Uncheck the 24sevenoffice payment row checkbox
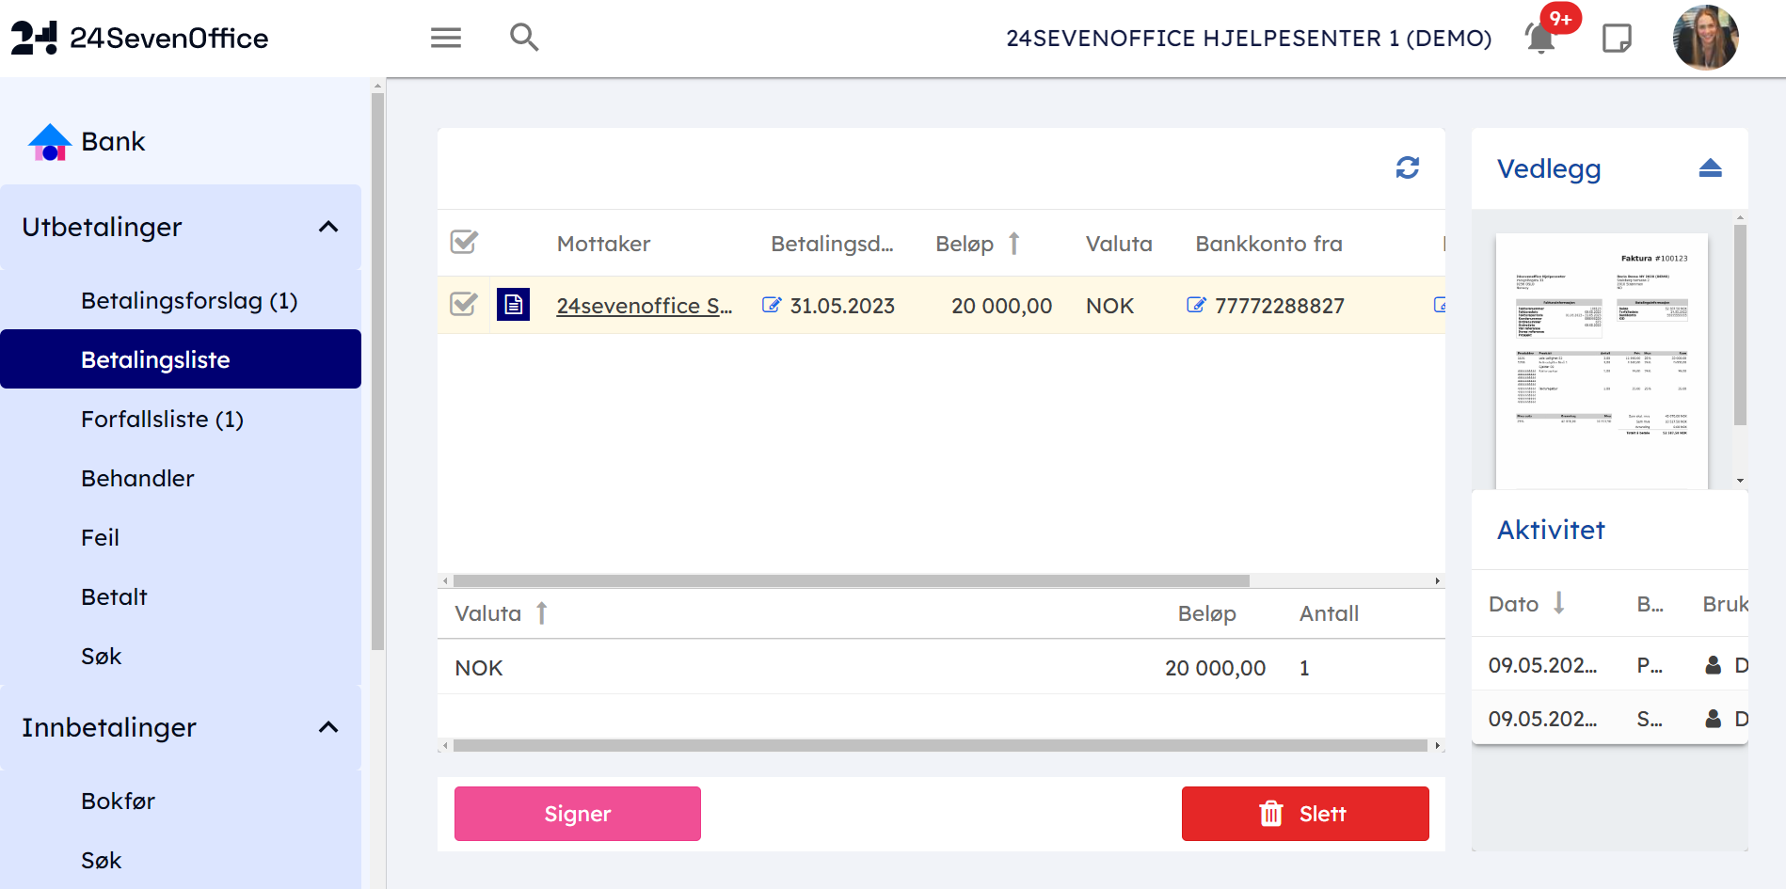Viewport: 1786px width, 889px height. 464,305
